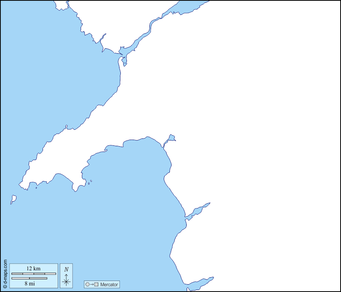Click the tiny islet off the peninsula's south shore
This screenshot has width=341, height=292.
pyautogui.click(x=36, y=188)
